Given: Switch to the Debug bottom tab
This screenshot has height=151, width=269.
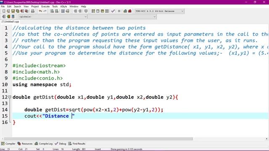Looking at the screenshot, I should coord(61,143).
